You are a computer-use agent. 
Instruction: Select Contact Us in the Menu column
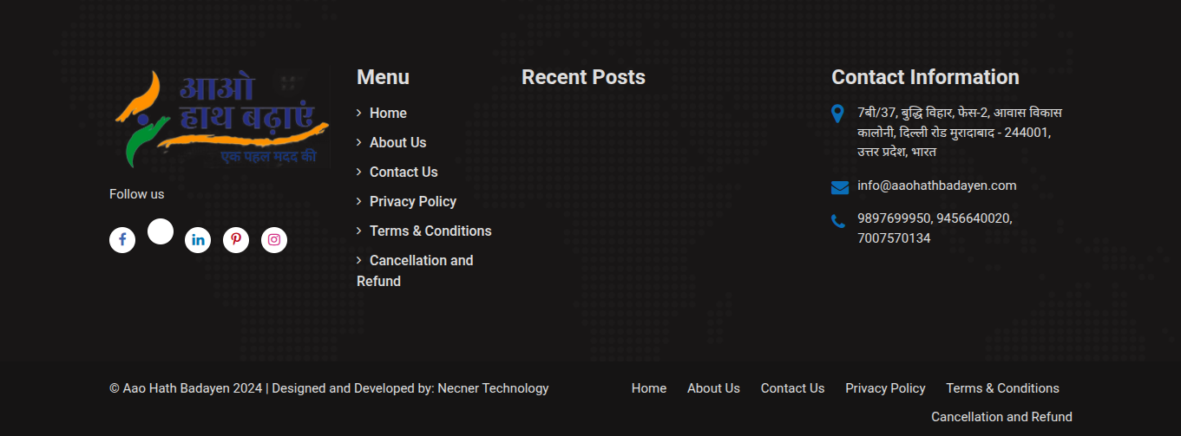[x=404, y=172]
